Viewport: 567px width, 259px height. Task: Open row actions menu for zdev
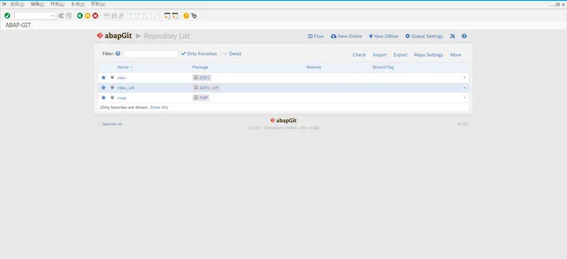(x=464, y=78)
